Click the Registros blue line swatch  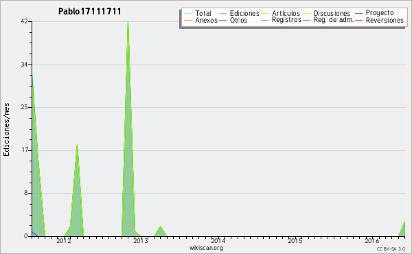coord(264,20)
